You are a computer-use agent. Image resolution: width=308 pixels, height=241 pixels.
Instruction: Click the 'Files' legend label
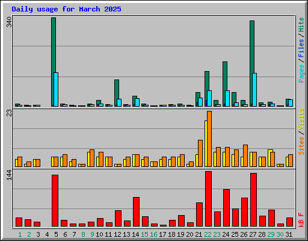301,48
